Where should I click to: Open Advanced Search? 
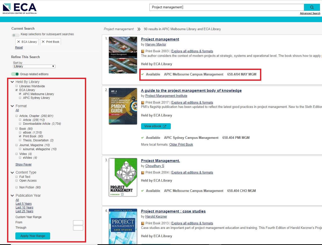pyautogui.click(x=310, y=13)
